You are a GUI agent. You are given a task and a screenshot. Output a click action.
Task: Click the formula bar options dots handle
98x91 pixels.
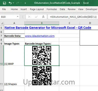[23, 17]
